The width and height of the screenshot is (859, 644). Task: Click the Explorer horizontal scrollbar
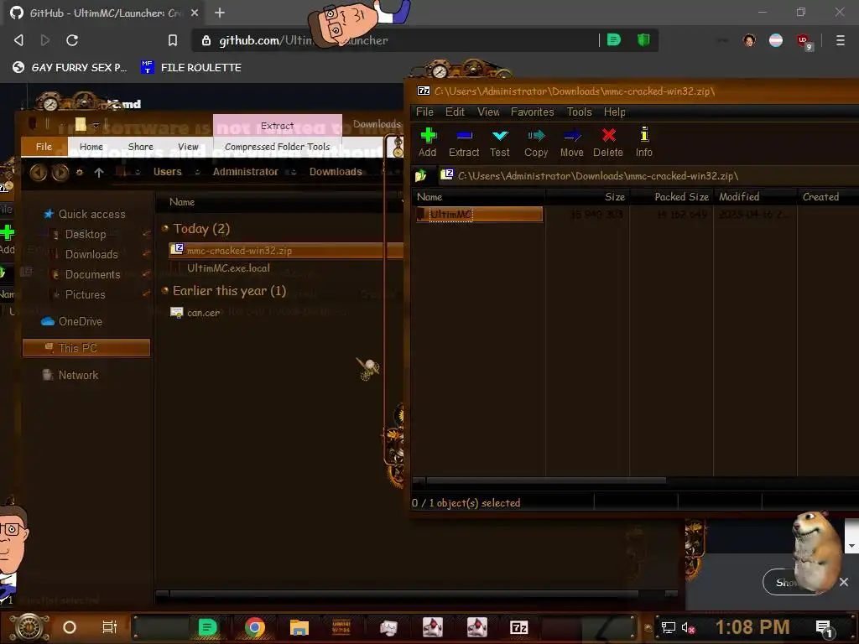(403, 594)
